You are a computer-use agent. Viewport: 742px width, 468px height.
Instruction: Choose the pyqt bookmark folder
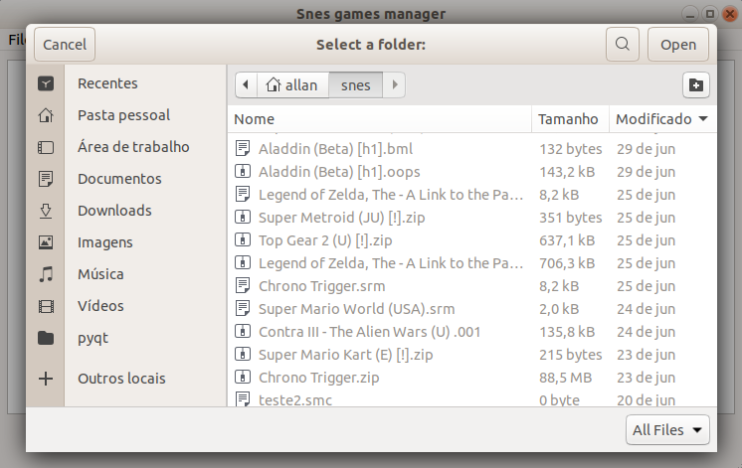click(x=93, y=338)
